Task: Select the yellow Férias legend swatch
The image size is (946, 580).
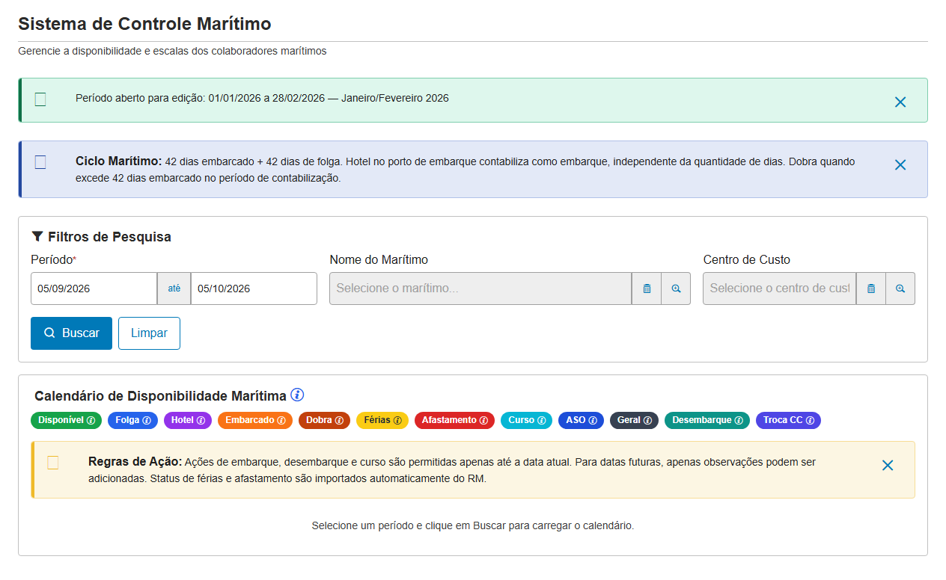Action: [382, 421]
